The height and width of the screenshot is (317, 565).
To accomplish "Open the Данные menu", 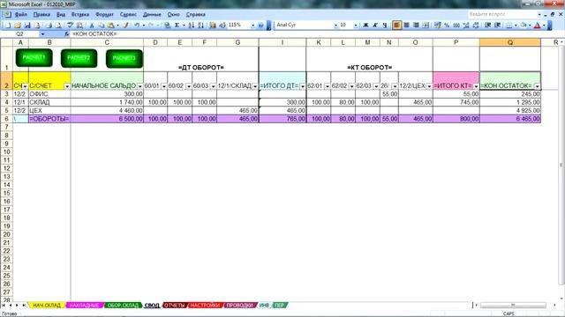I will click(152, 14).
